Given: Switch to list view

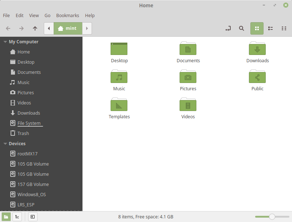Looking at the screenshot, I should (270, 28).
